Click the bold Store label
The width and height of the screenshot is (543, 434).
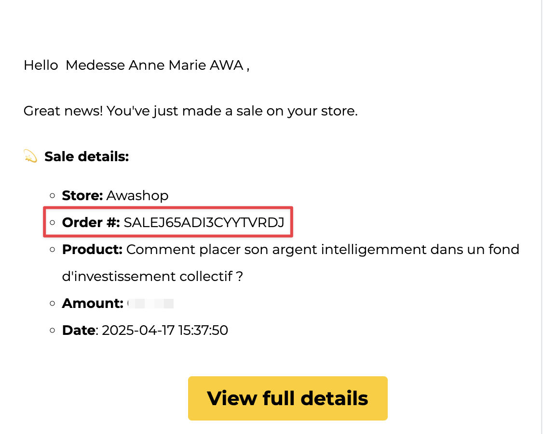click(82, 195)
